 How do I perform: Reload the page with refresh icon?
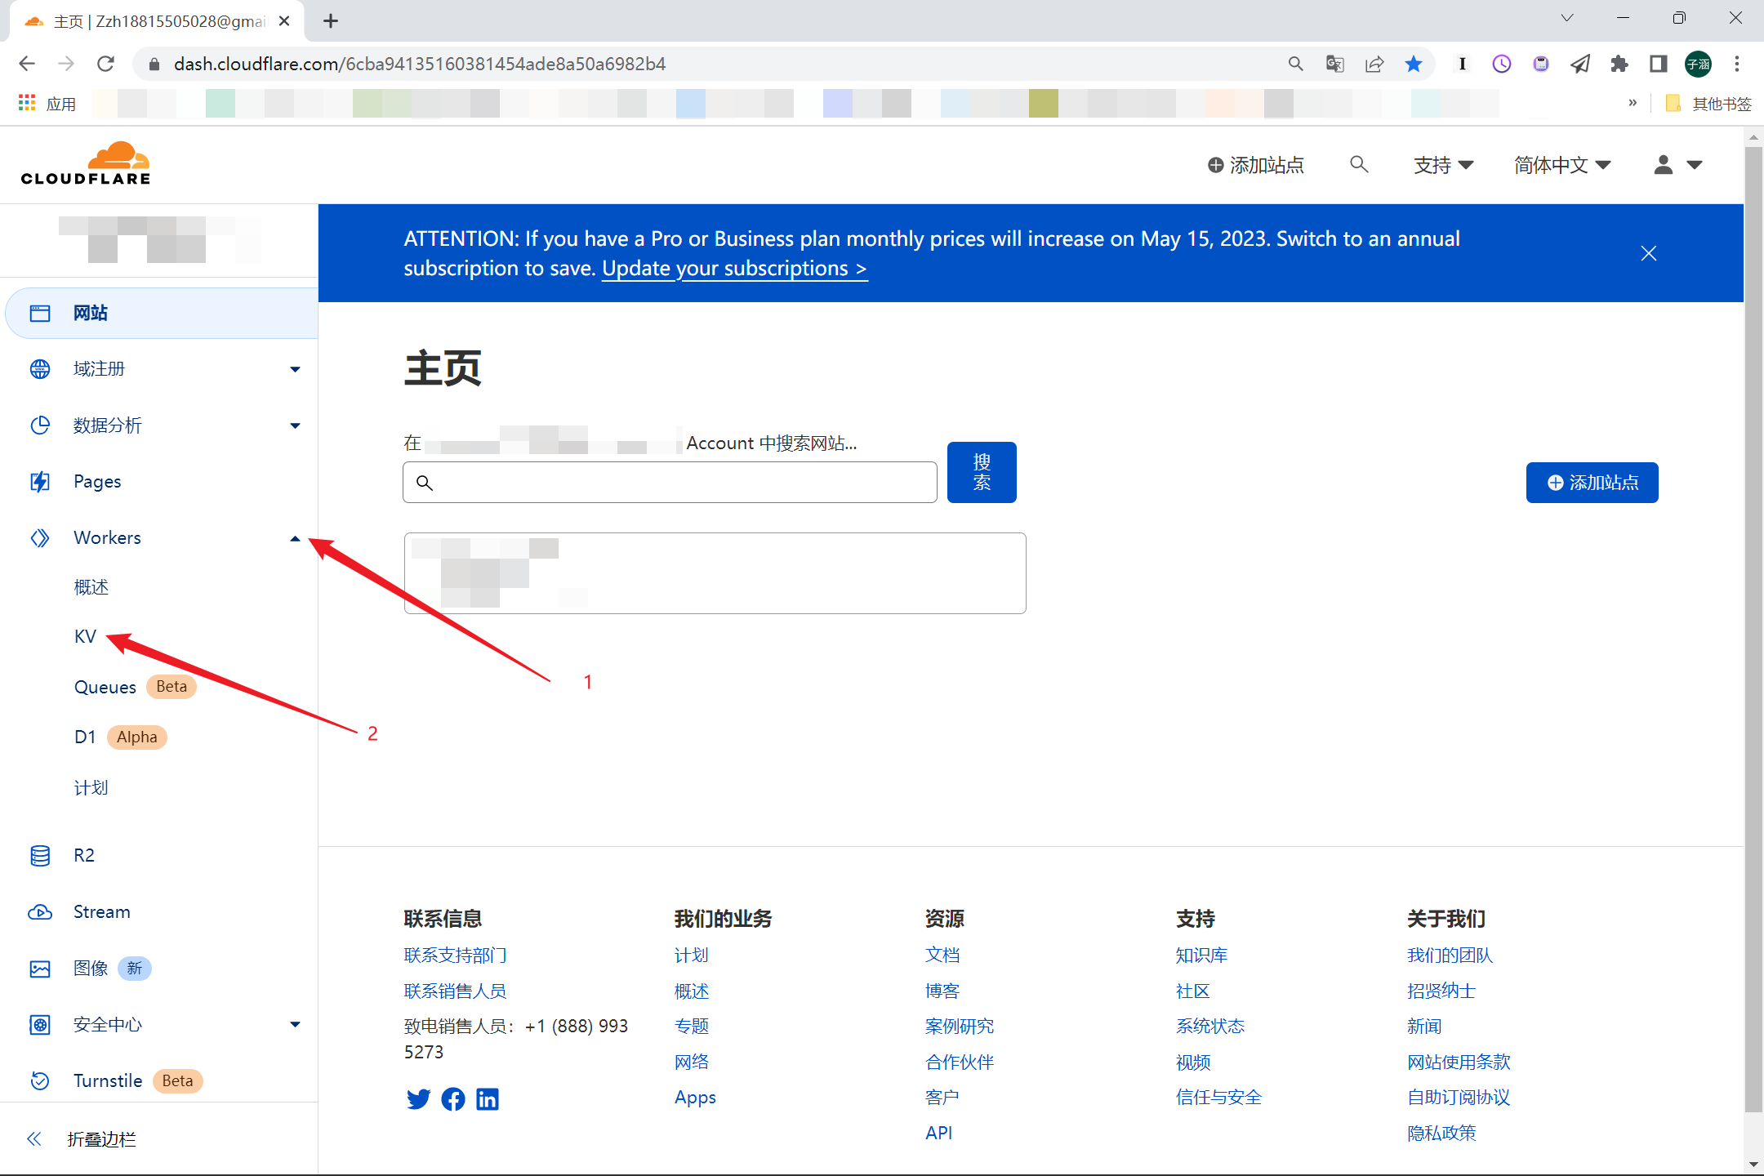[105, 64]
